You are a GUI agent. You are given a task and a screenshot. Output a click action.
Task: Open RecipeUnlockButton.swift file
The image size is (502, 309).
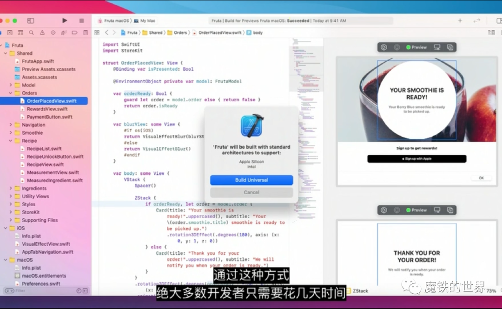tap(55, 157)
